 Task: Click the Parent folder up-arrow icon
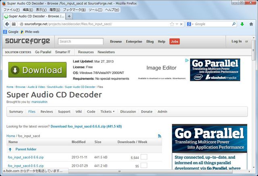(x=10, y=149)
